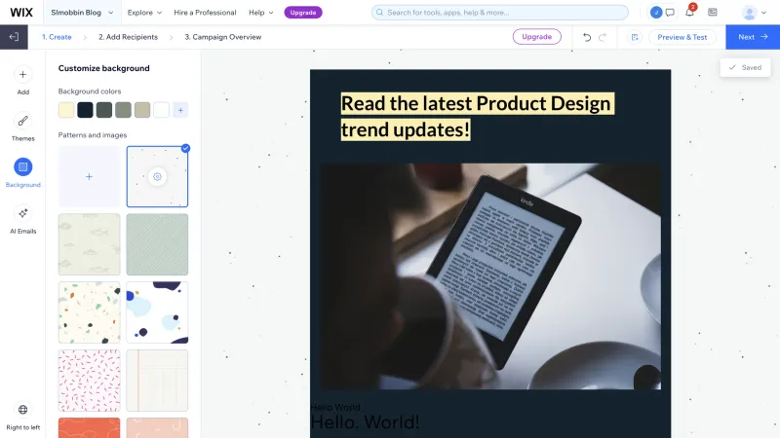Expand the Help menu

260,13
